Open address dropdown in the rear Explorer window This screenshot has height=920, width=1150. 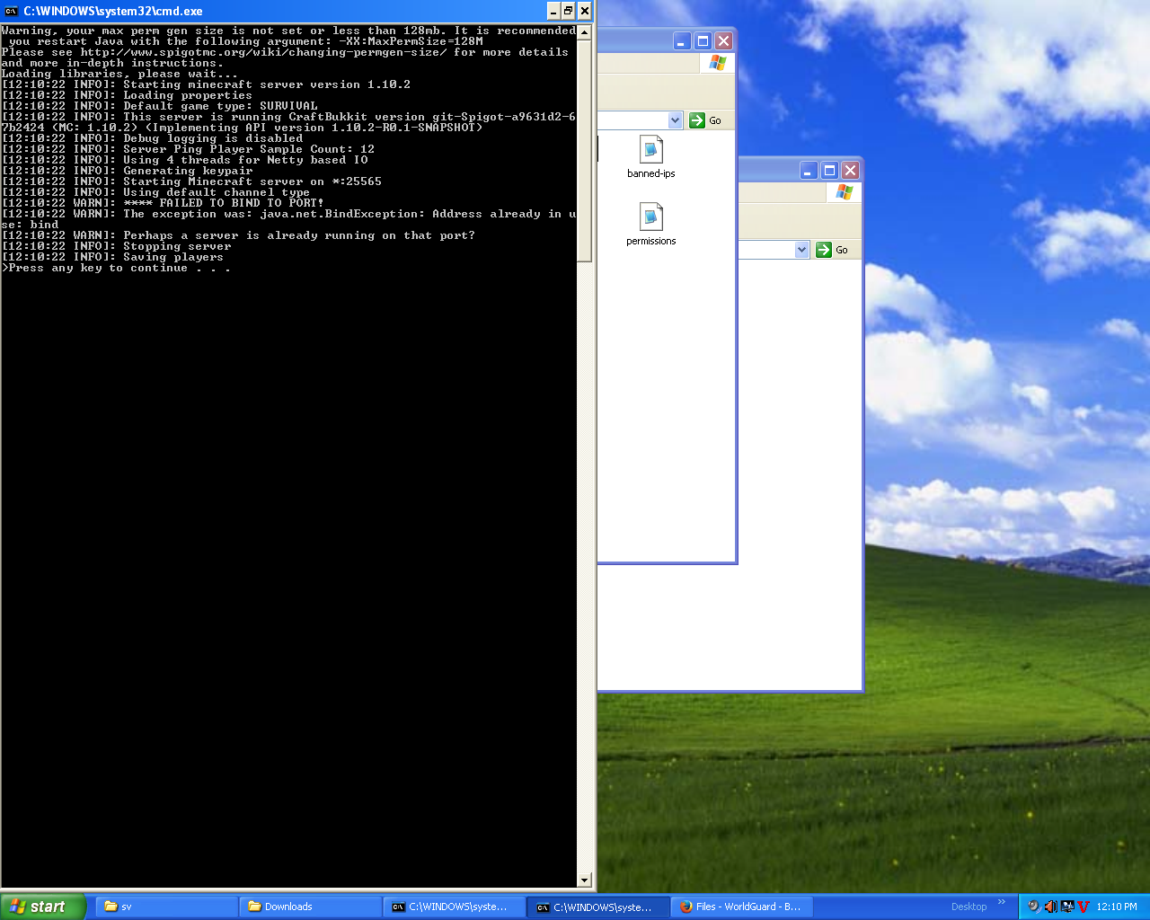[801, 250]
